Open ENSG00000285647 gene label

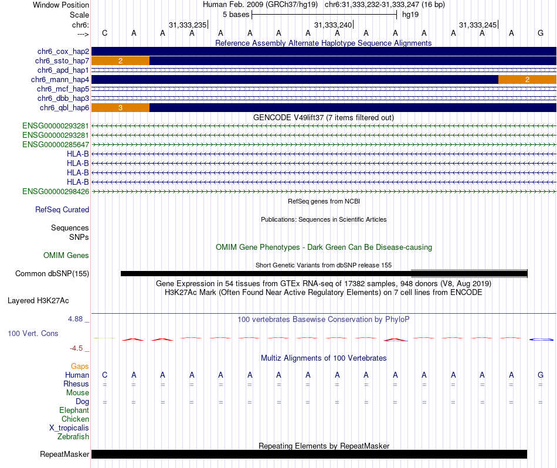click(x=56, y=145)
